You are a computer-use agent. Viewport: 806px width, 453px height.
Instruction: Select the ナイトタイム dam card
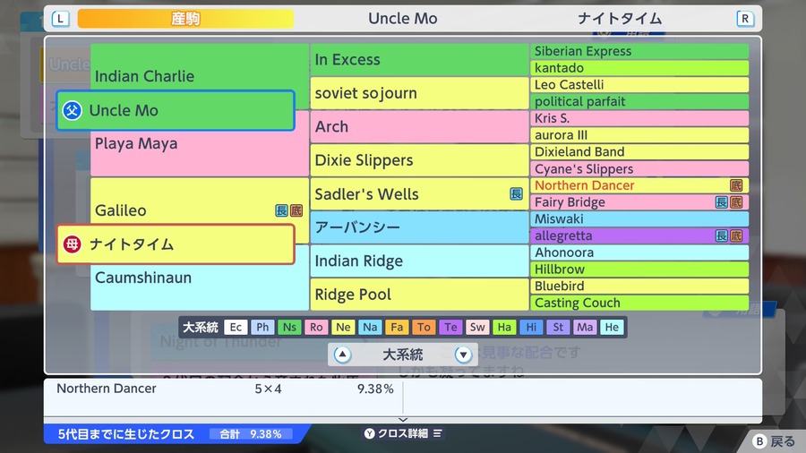(x=176, y=244)
